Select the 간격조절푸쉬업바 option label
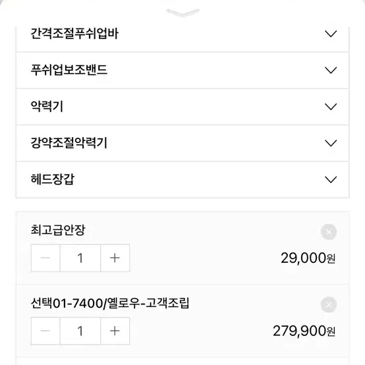Viewport: 365px width, 365px height. tap(74, 34)
